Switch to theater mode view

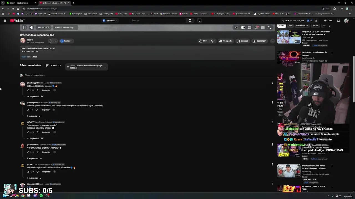[263, 27]
